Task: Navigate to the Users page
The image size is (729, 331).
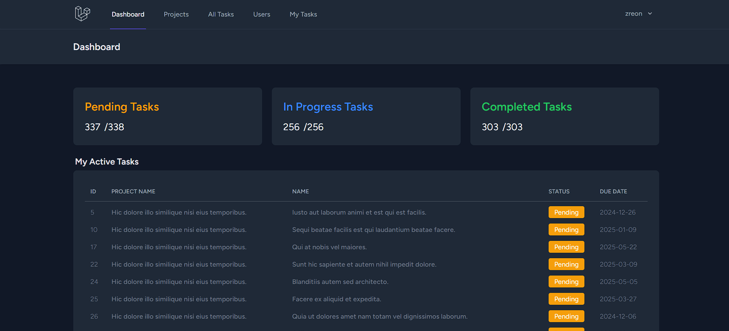Action: [x=262, y=14]
